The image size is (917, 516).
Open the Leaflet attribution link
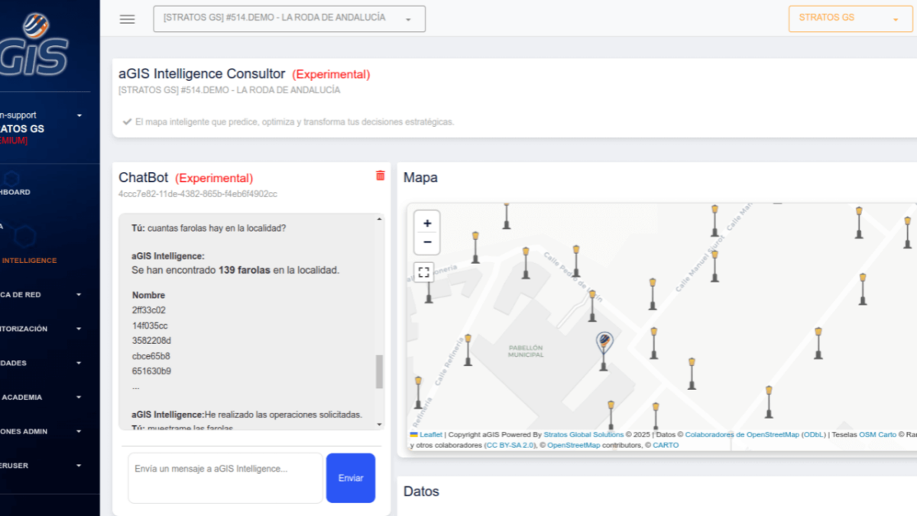[430, 434]
